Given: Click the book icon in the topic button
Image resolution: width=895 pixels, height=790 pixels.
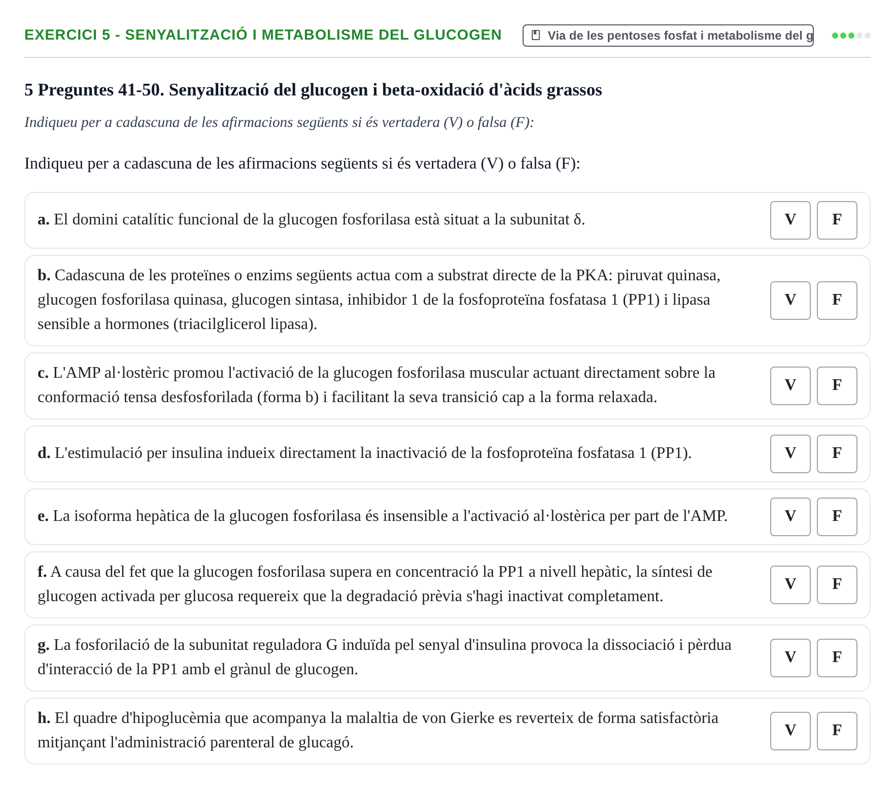Looking at the screenshot, I should pos(535,35).
